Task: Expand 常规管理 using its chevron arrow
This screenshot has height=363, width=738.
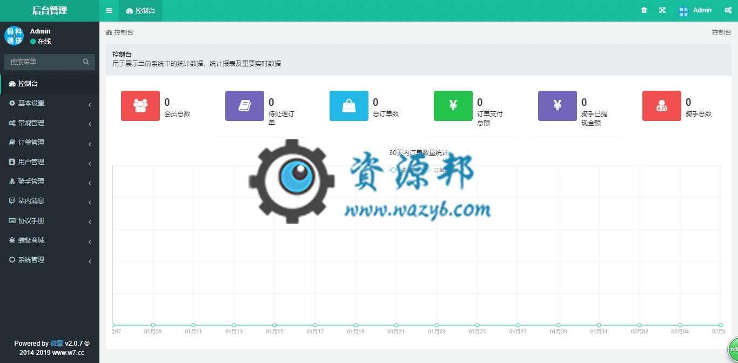Action: [x=90, y=124]
